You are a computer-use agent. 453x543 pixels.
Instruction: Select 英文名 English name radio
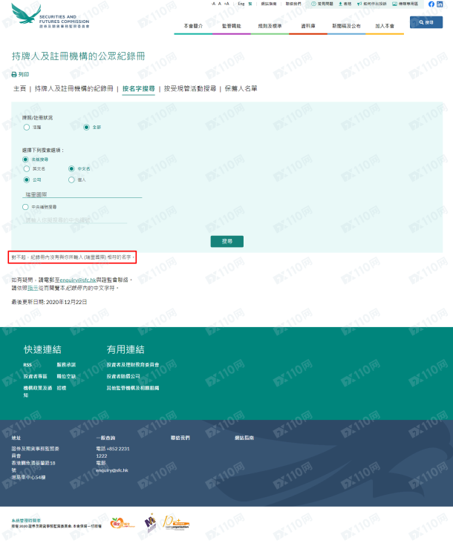point(26,168)
